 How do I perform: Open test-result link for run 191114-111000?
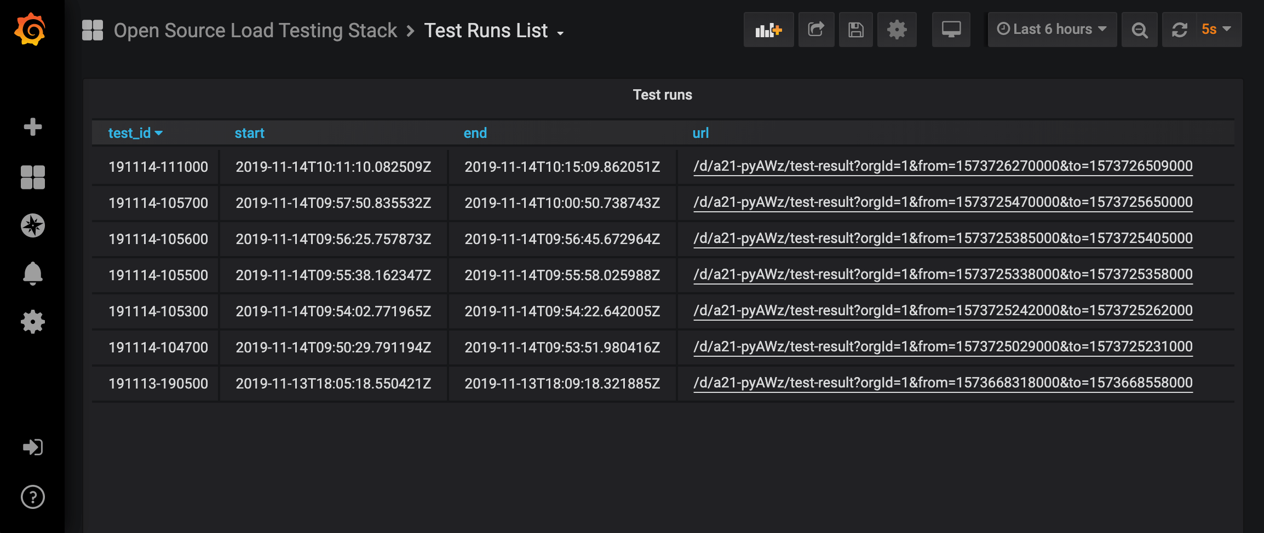coord(943,166)
